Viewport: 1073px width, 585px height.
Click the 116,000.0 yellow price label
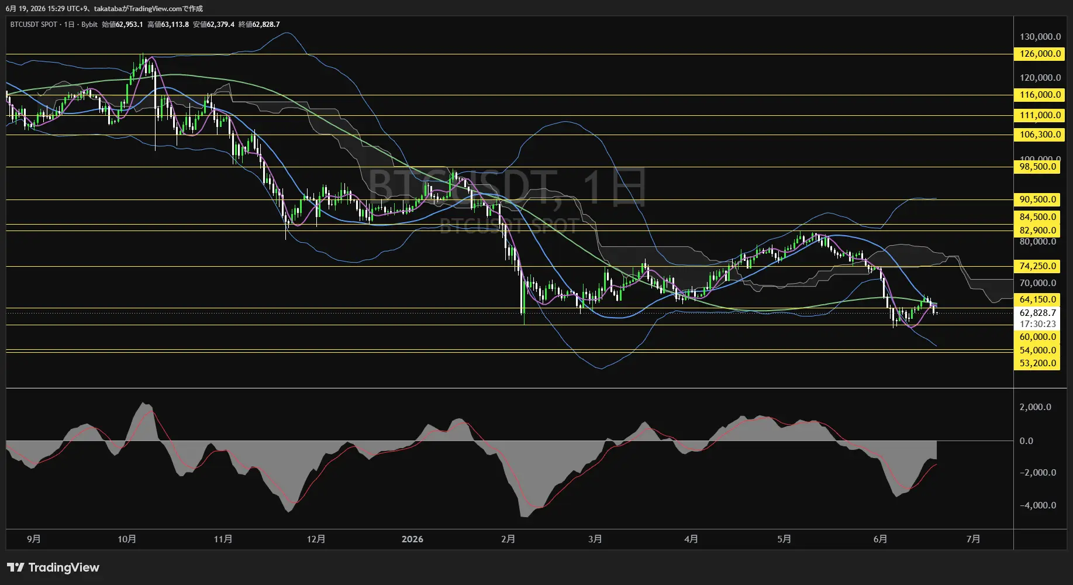click(1040, 95)
